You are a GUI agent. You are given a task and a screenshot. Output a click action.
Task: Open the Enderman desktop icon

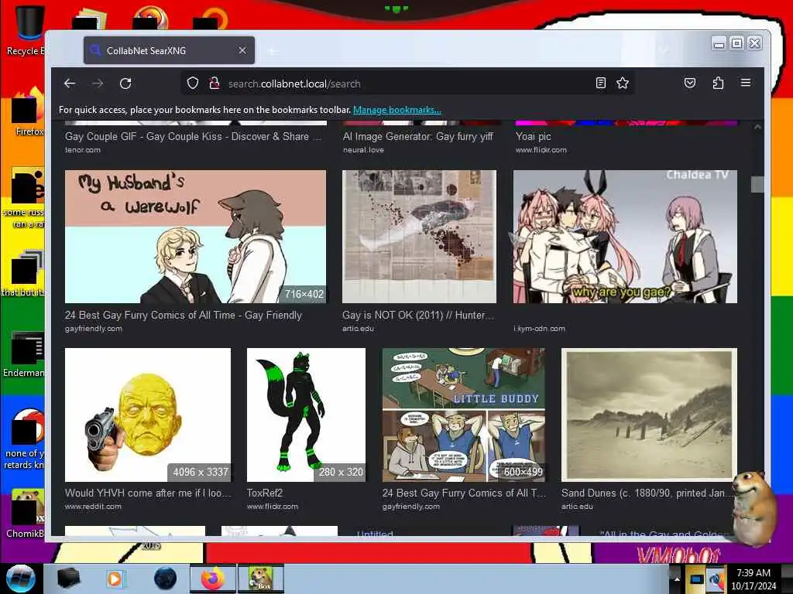pyautogui.click(x=24, y=353)
